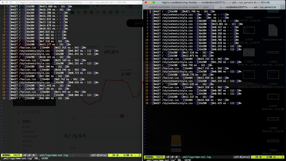Click .pm2/logs/www-out.log filename in right status bar
This screenshot has height=161, width=286.
tap(196, 157)
